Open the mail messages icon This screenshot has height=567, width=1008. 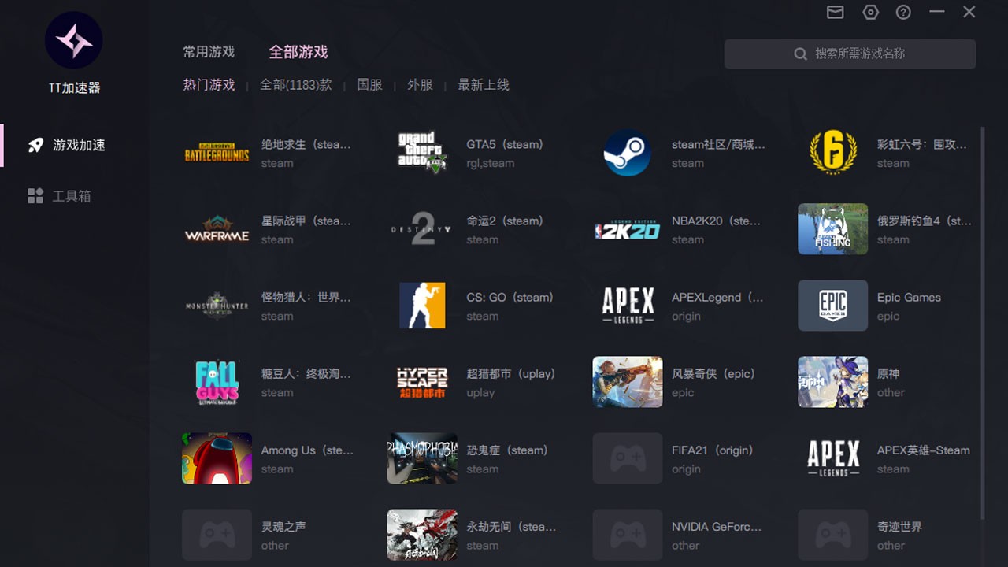coord(836,12)
